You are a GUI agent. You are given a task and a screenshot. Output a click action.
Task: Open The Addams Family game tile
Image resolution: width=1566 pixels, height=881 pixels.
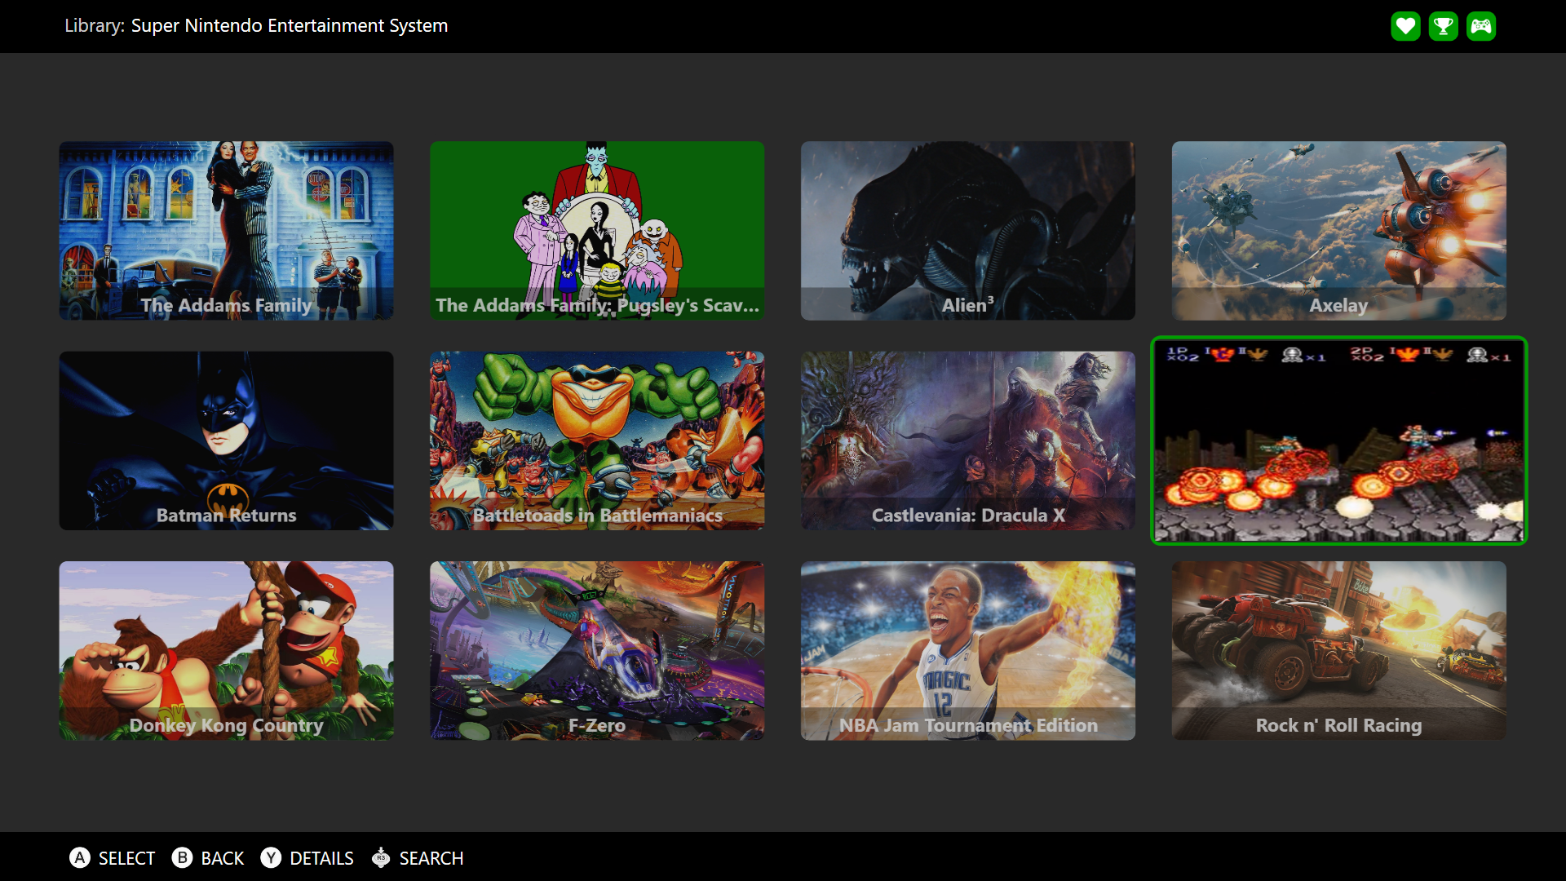pyautogui.click(x=226, y=231)
